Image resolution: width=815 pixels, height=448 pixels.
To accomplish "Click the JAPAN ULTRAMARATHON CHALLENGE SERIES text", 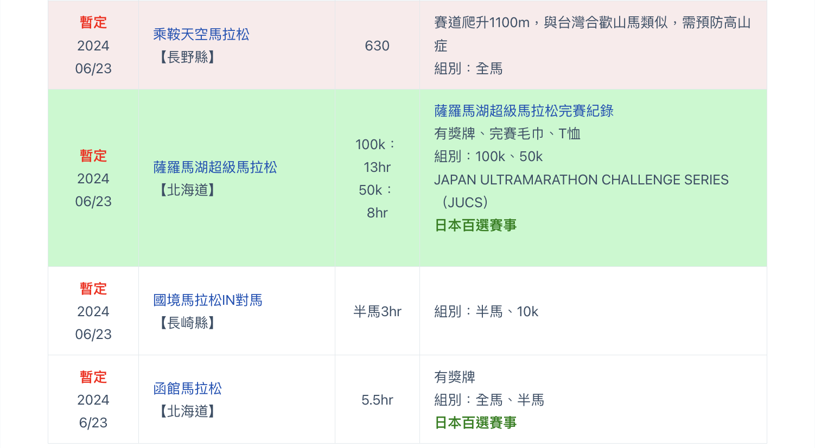I will [581, 180].
